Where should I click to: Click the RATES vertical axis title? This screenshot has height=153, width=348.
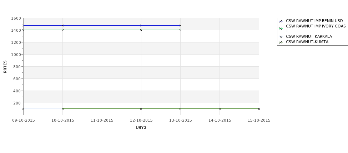pyautogui.click(x=5, y=67)
